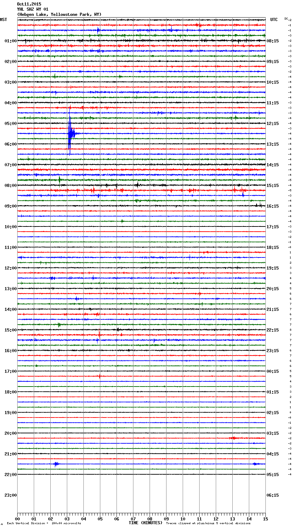Select the 03:00 MST time label
This screenshot has width=293, height=528.
coord(11,82)
